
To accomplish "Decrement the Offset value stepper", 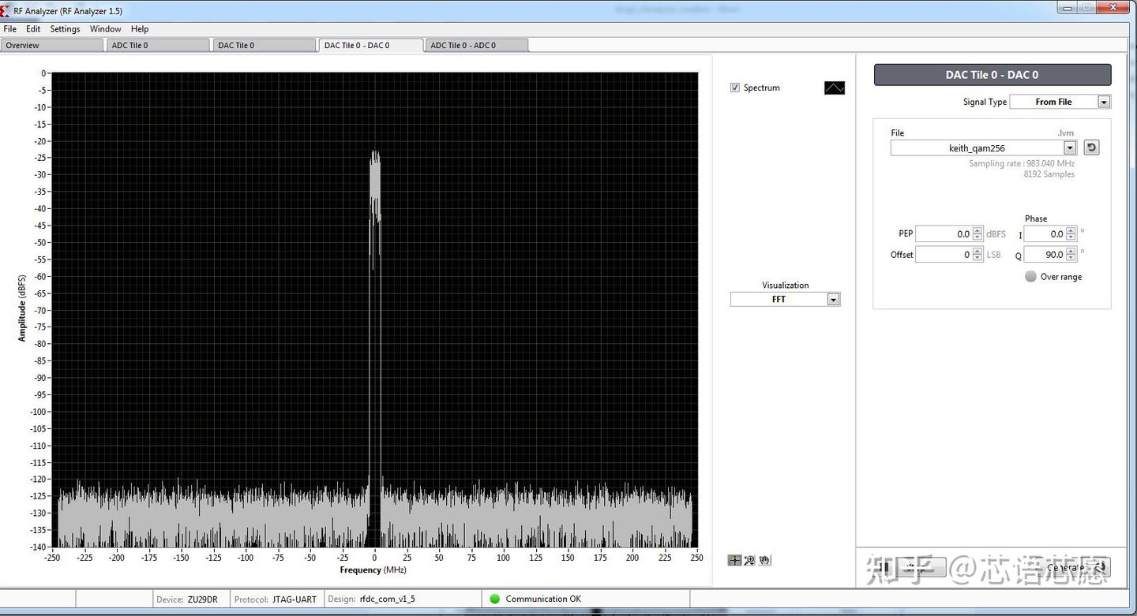I will 978,259.
